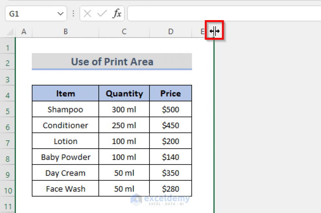Select the 'Shampoo' cell
The height and width of the screenshot is (213, 321).
(x=66, y=109)
